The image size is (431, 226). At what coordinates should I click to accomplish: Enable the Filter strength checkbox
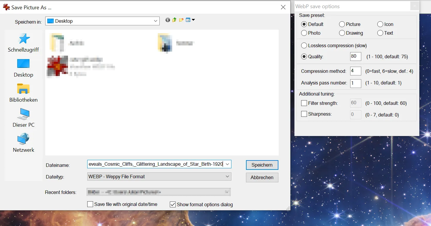304,103
